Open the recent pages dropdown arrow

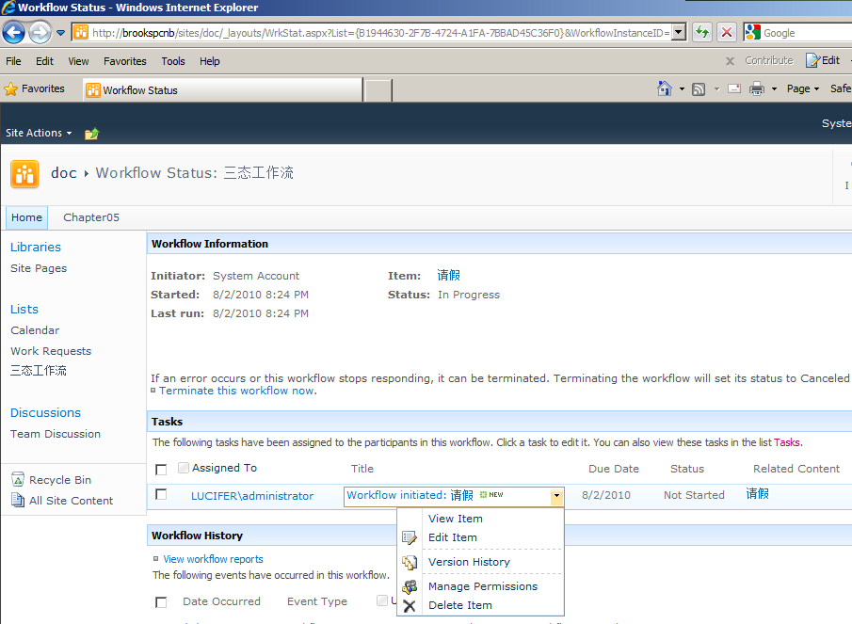(61, 33)
